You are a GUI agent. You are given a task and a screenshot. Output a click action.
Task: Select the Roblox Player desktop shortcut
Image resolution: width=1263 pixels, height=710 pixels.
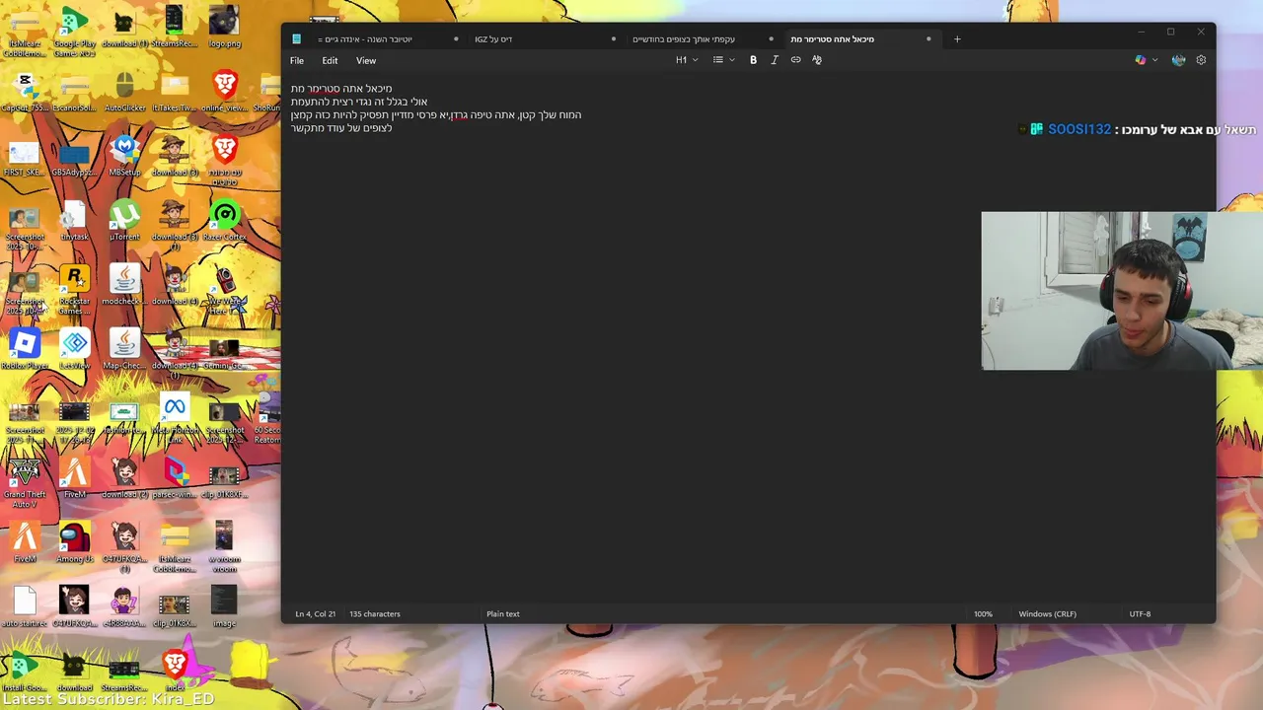[25, 349]
